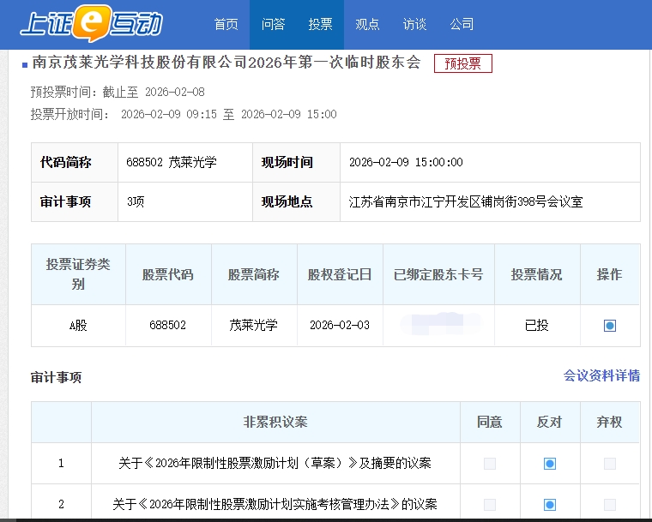This screenshot has height=522, width=652.
Task: Click the blurred 已绑定股东卡号 cell
Action: (438, 326)
